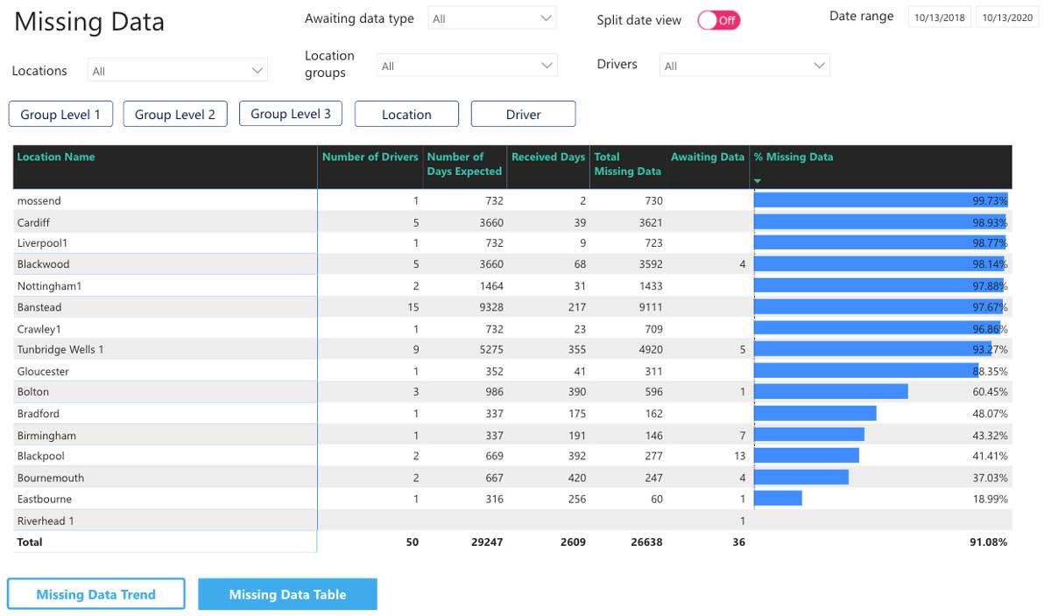Image resolution: width=1051 pixels, height=616 pixels.
Task: Switch to the Missing Data Table view
Action: pos(287,594)
